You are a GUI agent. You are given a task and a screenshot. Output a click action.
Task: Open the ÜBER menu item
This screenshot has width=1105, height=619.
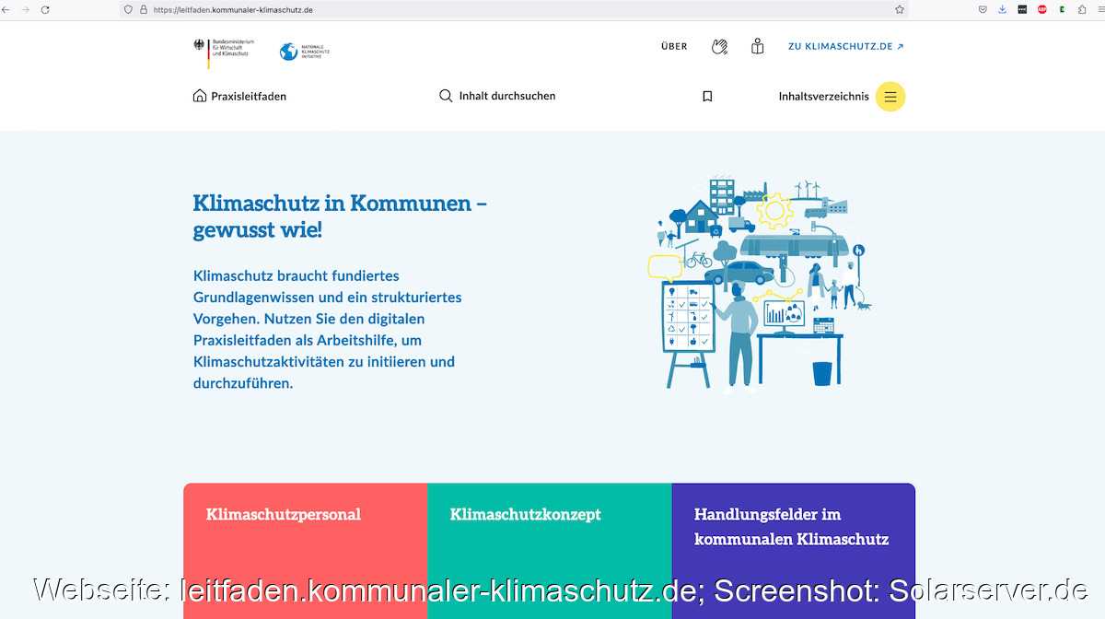(674, 46)
